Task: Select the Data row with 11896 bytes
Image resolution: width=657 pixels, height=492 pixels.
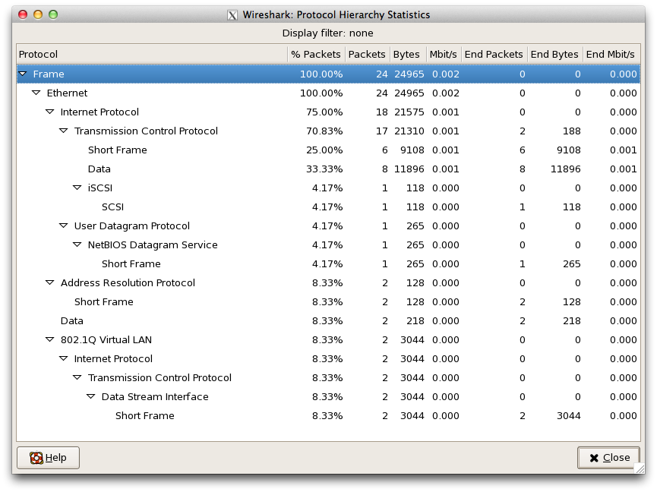Action: coord(328,169)
